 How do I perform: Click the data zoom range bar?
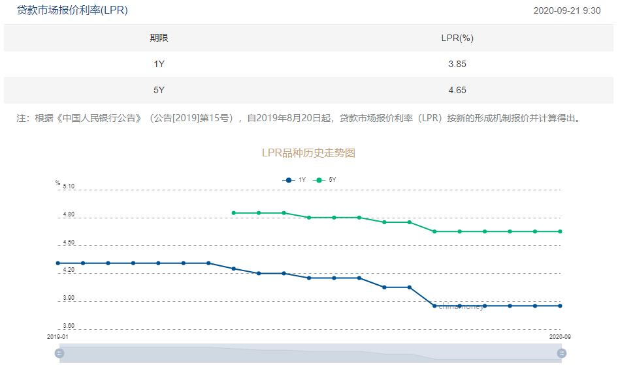(310, 353)
